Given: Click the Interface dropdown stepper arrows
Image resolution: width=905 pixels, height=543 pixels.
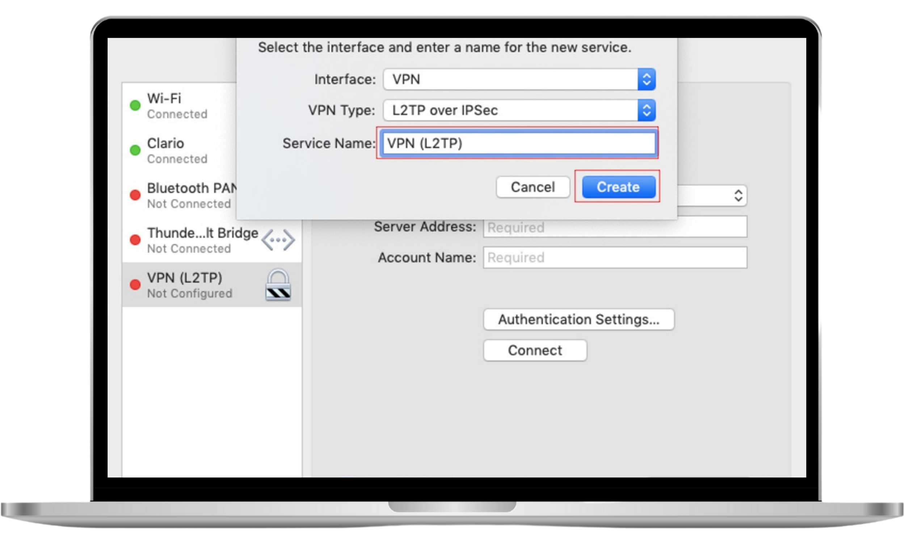Looking at the screenshot, I should click(x=647, y=79).
